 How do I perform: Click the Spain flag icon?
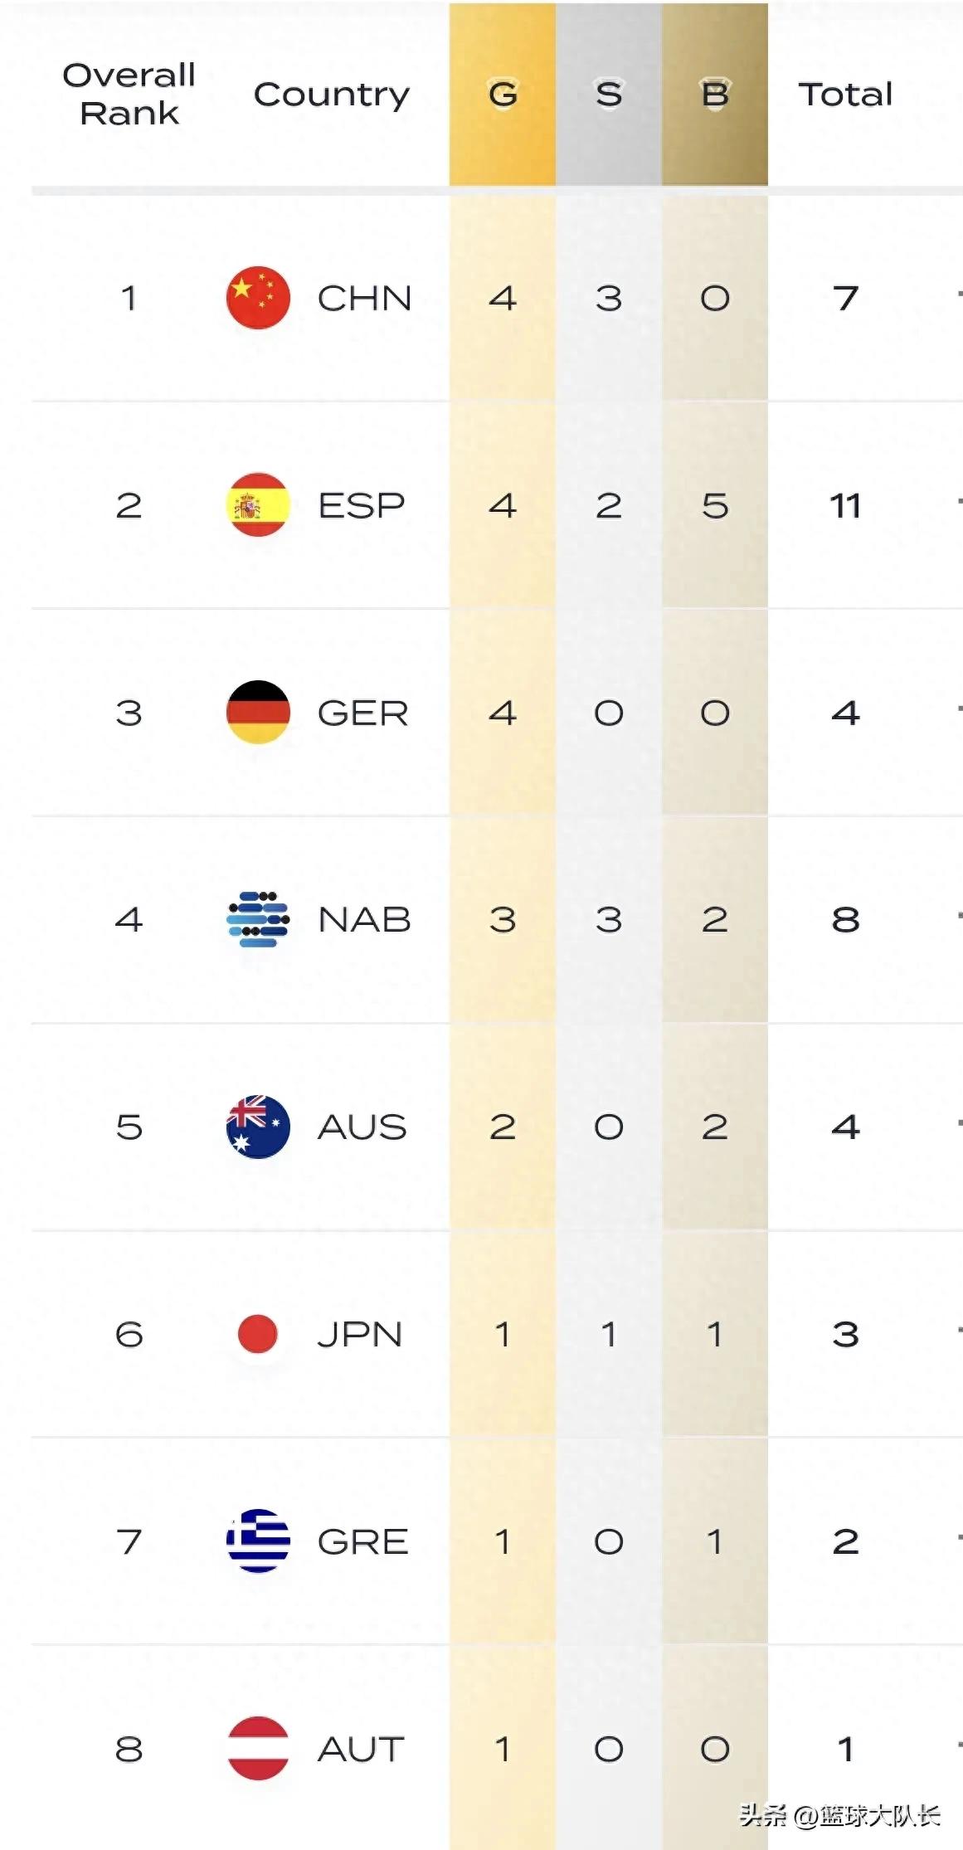(x=258, y=504)
